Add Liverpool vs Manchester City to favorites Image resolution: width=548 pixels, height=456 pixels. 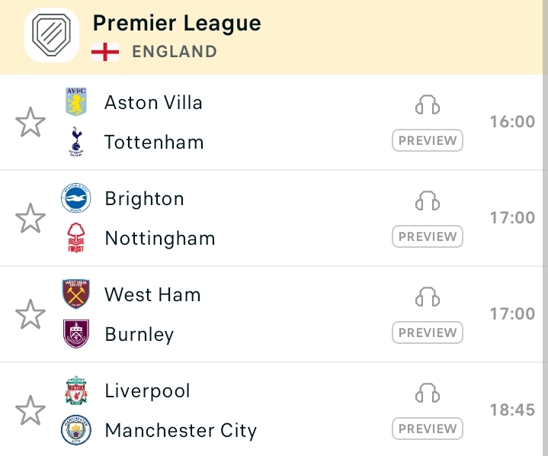30,410
